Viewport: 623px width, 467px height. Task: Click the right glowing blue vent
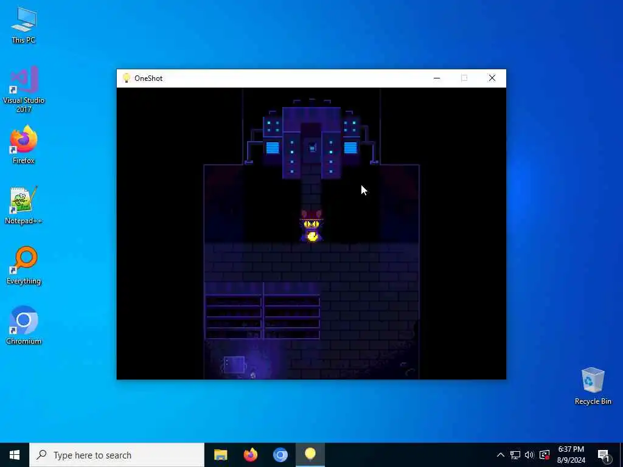350,148
